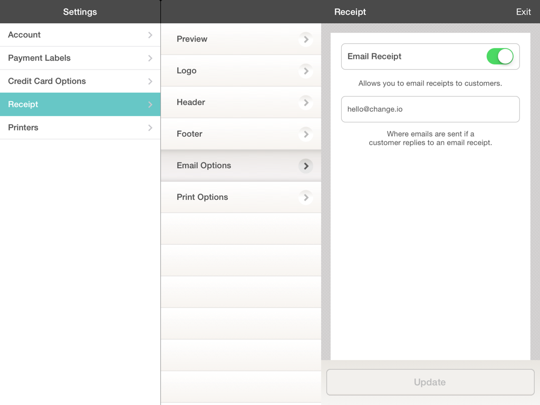Open the Header receipt option
Image resolution: width=540 pixels, height=405 pixels.
(240, 102)
